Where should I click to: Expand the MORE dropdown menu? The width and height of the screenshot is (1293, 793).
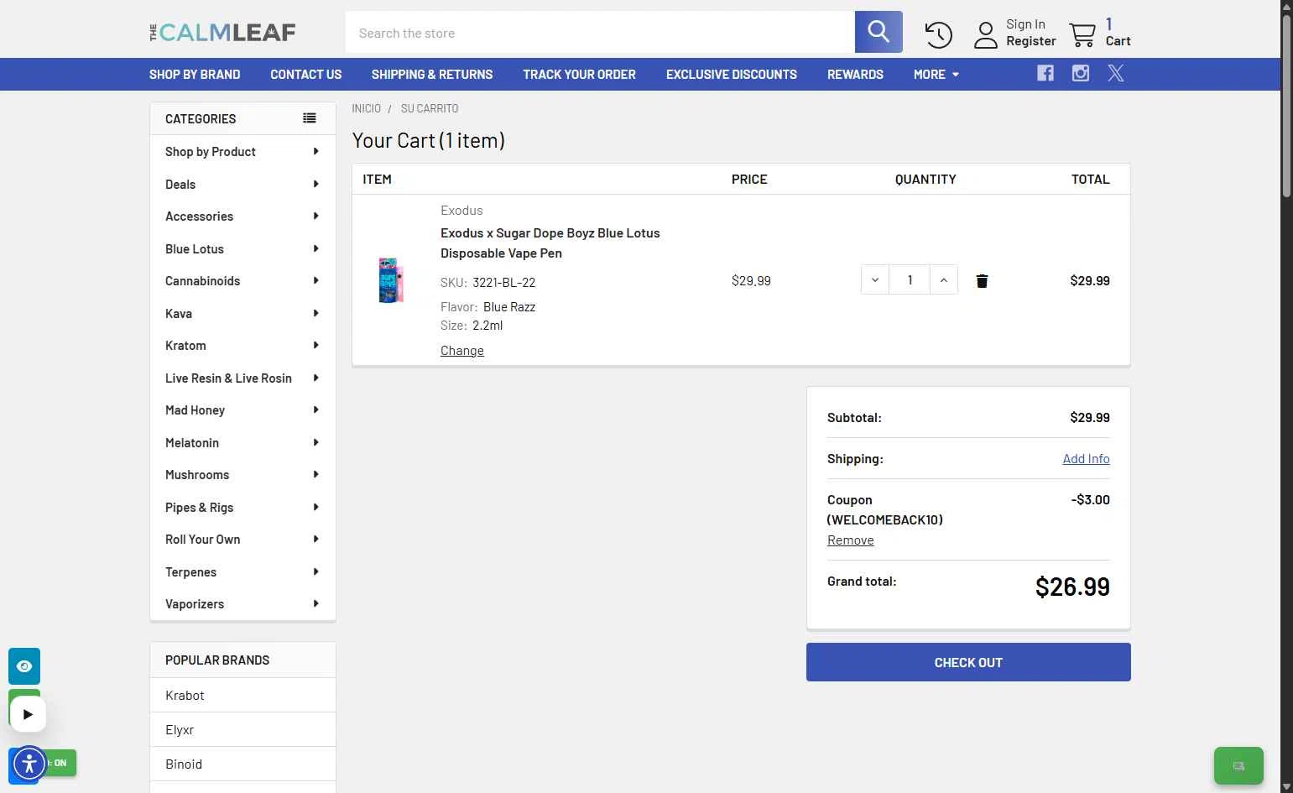click(936, 75)
